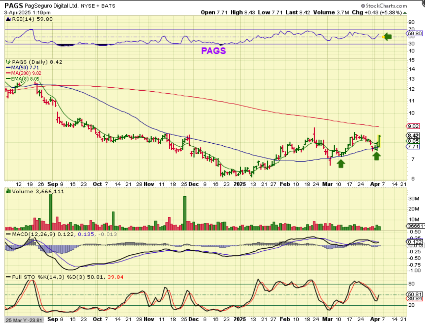Click the 8.42 last price tag on right axis
The image size is (425, 323).
point(413,135)
